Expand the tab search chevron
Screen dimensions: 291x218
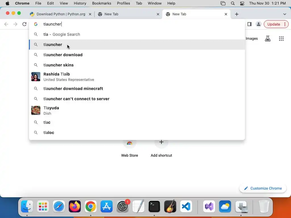click(x=285, y=14)
